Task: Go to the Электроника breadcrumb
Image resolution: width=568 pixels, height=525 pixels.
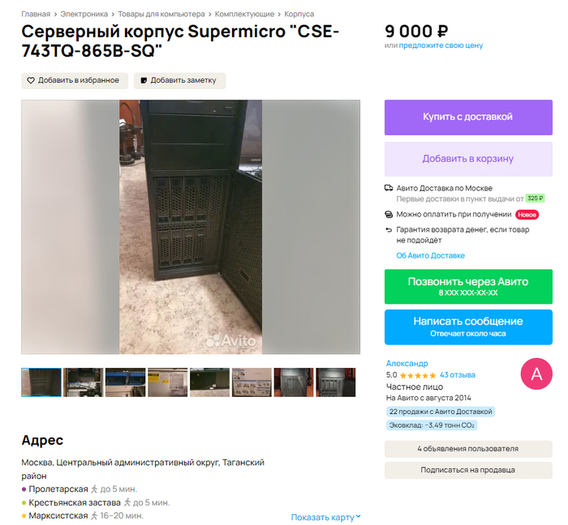Action: (x=84, y=14)
